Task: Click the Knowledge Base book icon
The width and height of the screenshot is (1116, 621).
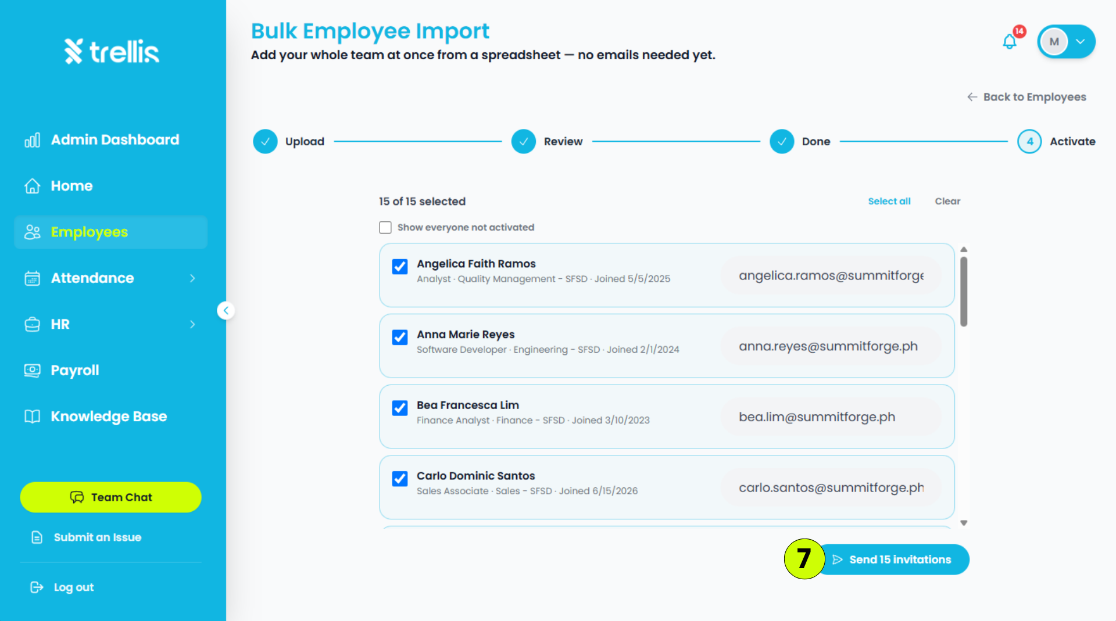Action: point(33,417)
